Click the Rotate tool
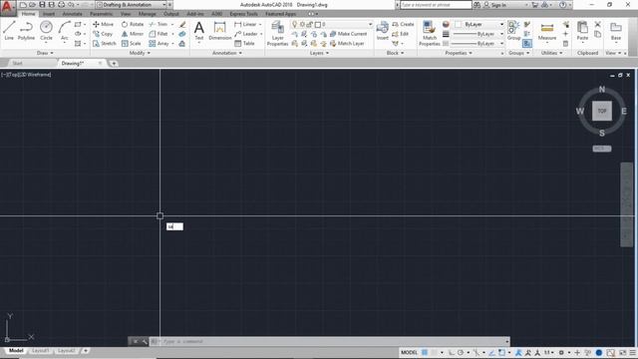 tap(133, 24)
